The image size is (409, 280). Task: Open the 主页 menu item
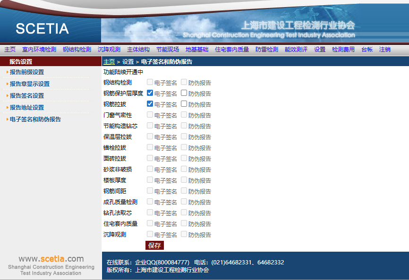tap(10, 50)
